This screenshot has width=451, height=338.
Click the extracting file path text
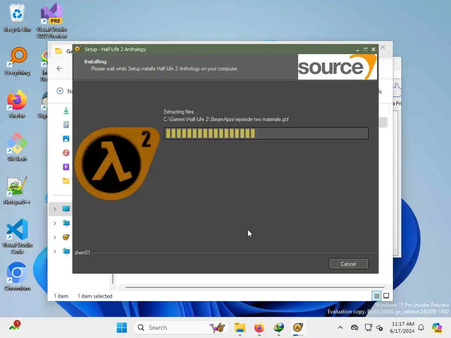[226, 119]
